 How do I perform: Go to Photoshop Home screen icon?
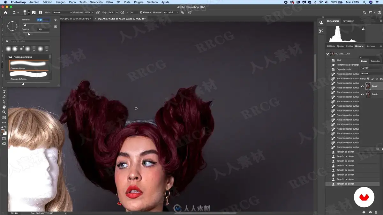pos(5,12)
